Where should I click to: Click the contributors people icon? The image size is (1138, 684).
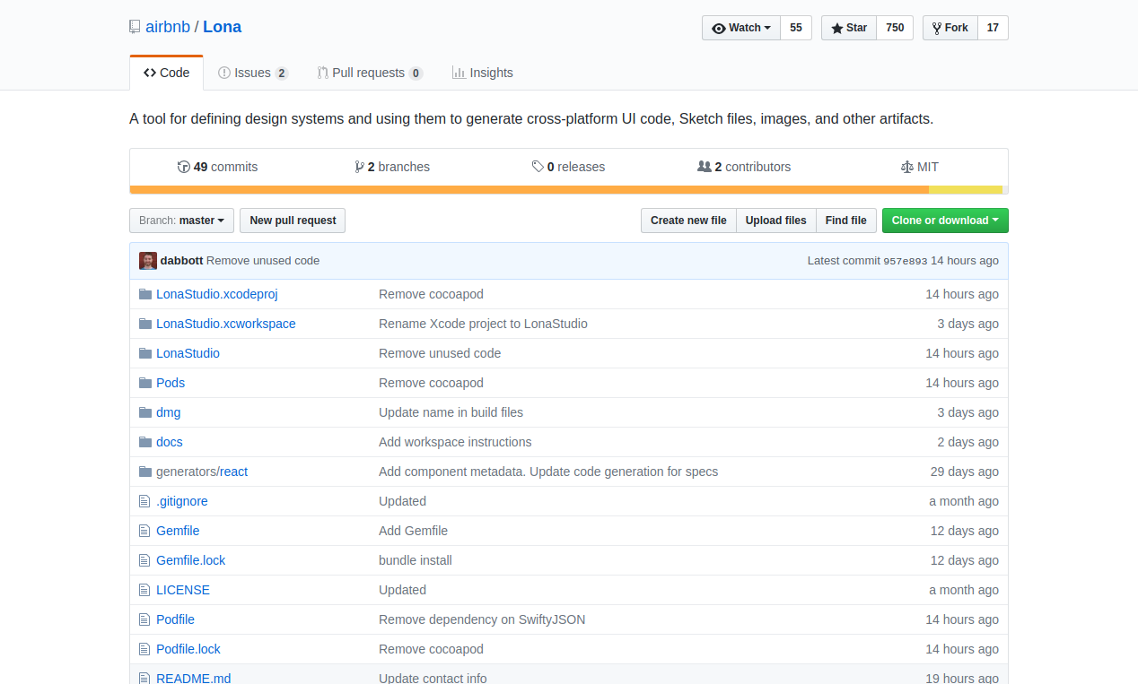[705, 167]
